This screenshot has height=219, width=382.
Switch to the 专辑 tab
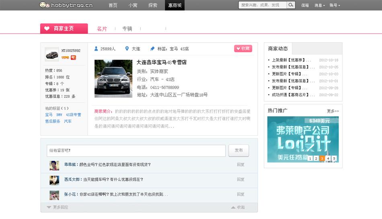click(x=127, y=29)
